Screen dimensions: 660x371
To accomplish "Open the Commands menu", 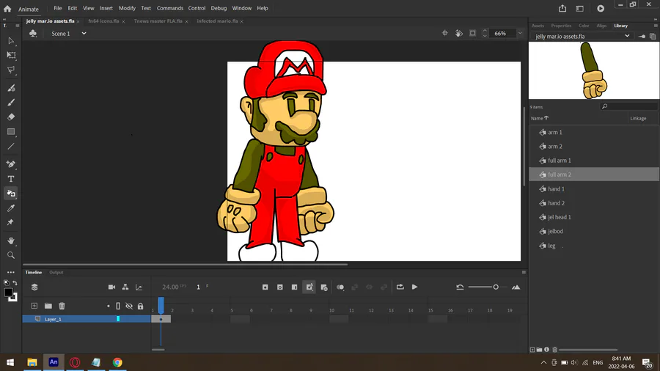I will point(169,8).
